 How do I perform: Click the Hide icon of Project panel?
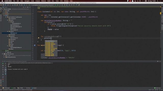(x=30, y=7)
